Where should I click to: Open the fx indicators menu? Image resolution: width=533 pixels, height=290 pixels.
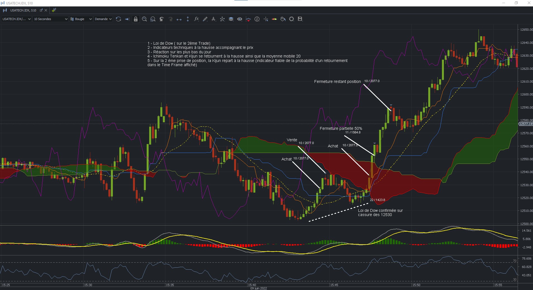(196, 19)
